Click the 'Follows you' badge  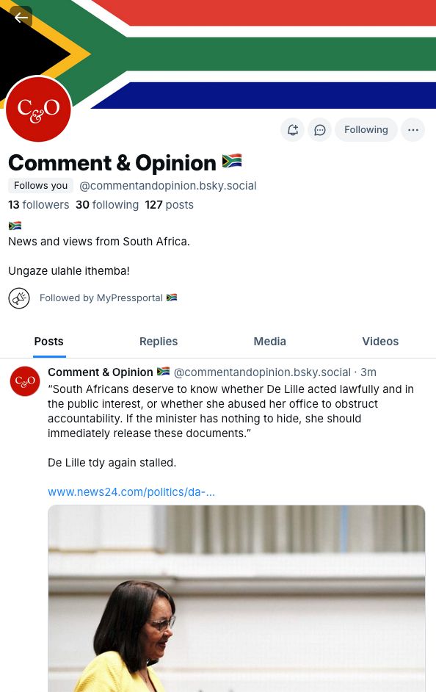tap(40, 185)
